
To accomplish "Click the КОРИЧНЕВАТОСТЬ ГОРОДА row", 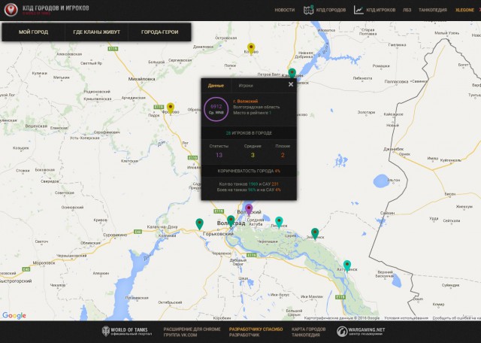I will 249,171.
